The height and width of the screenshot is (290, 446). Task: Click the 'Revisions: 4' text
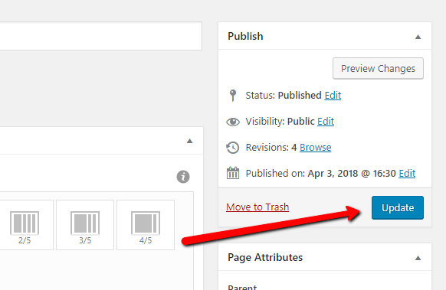(271, 148)
